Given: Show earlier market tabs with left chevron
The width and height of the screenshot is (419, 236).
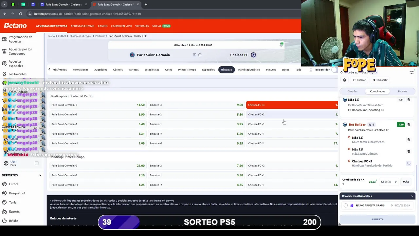Looking at the screenshot, I should (x=49, y=69).
